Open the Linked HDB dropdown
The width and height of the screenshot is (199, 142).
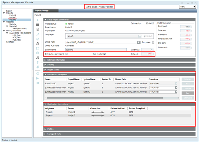click(138, 43)
